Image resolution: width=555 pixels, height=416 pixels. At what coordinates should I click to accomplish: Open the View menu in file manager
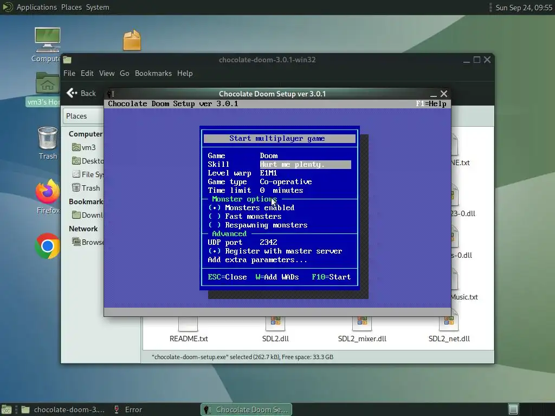click(x=107, y=73)
